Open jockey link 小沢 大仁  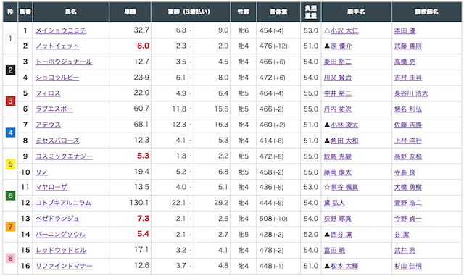[x=344, y=30]
